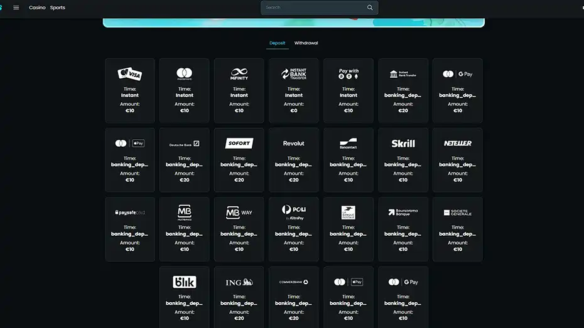Select the Commerzbank logo
This screenshot has height=328, width=584.
294,282
